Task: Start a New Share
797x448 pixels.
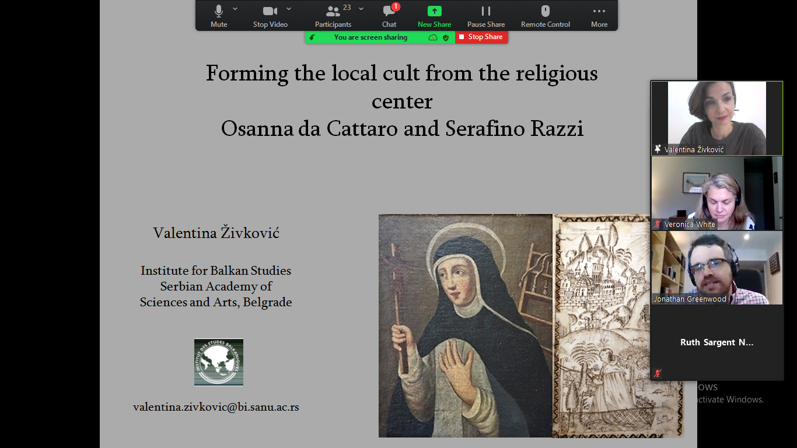Action: pyautogui.click(x=434, y=16)
